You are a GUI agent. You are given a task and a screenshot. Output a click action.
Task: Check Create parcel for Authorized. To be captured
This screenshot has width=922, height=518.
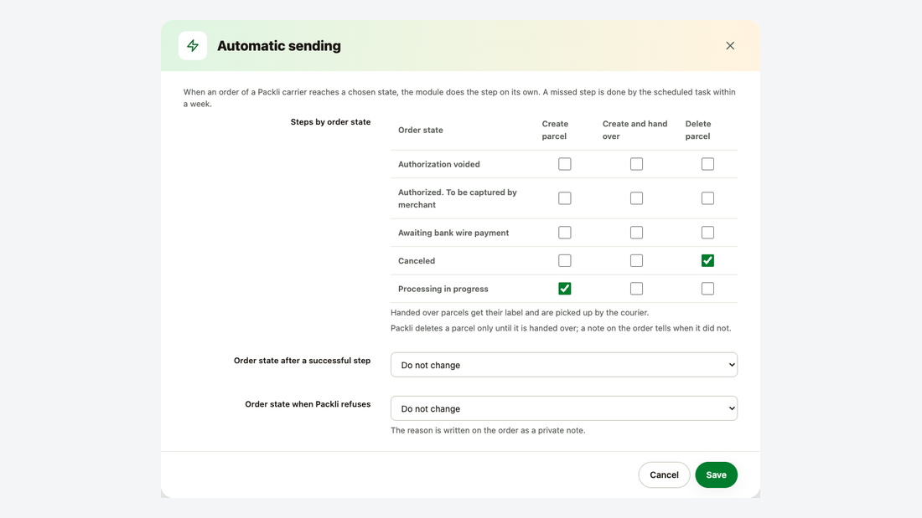[564, 198]
